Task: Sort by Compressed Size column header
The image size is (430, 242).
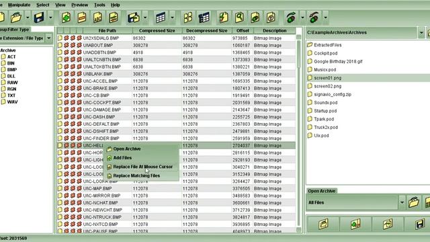Action: pyautogui.click(x=157, y=31)
